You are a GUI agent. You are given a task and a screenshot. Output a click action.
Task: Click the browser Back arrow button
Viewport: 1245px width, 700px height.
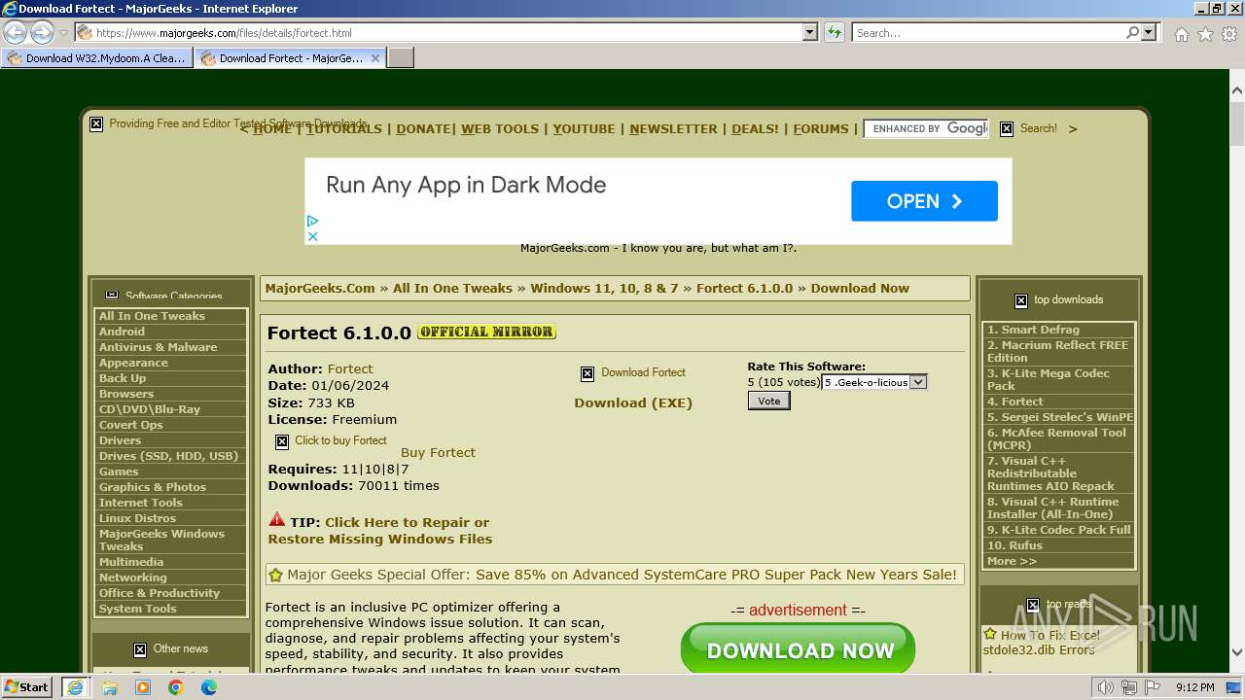tap(15, 32)
